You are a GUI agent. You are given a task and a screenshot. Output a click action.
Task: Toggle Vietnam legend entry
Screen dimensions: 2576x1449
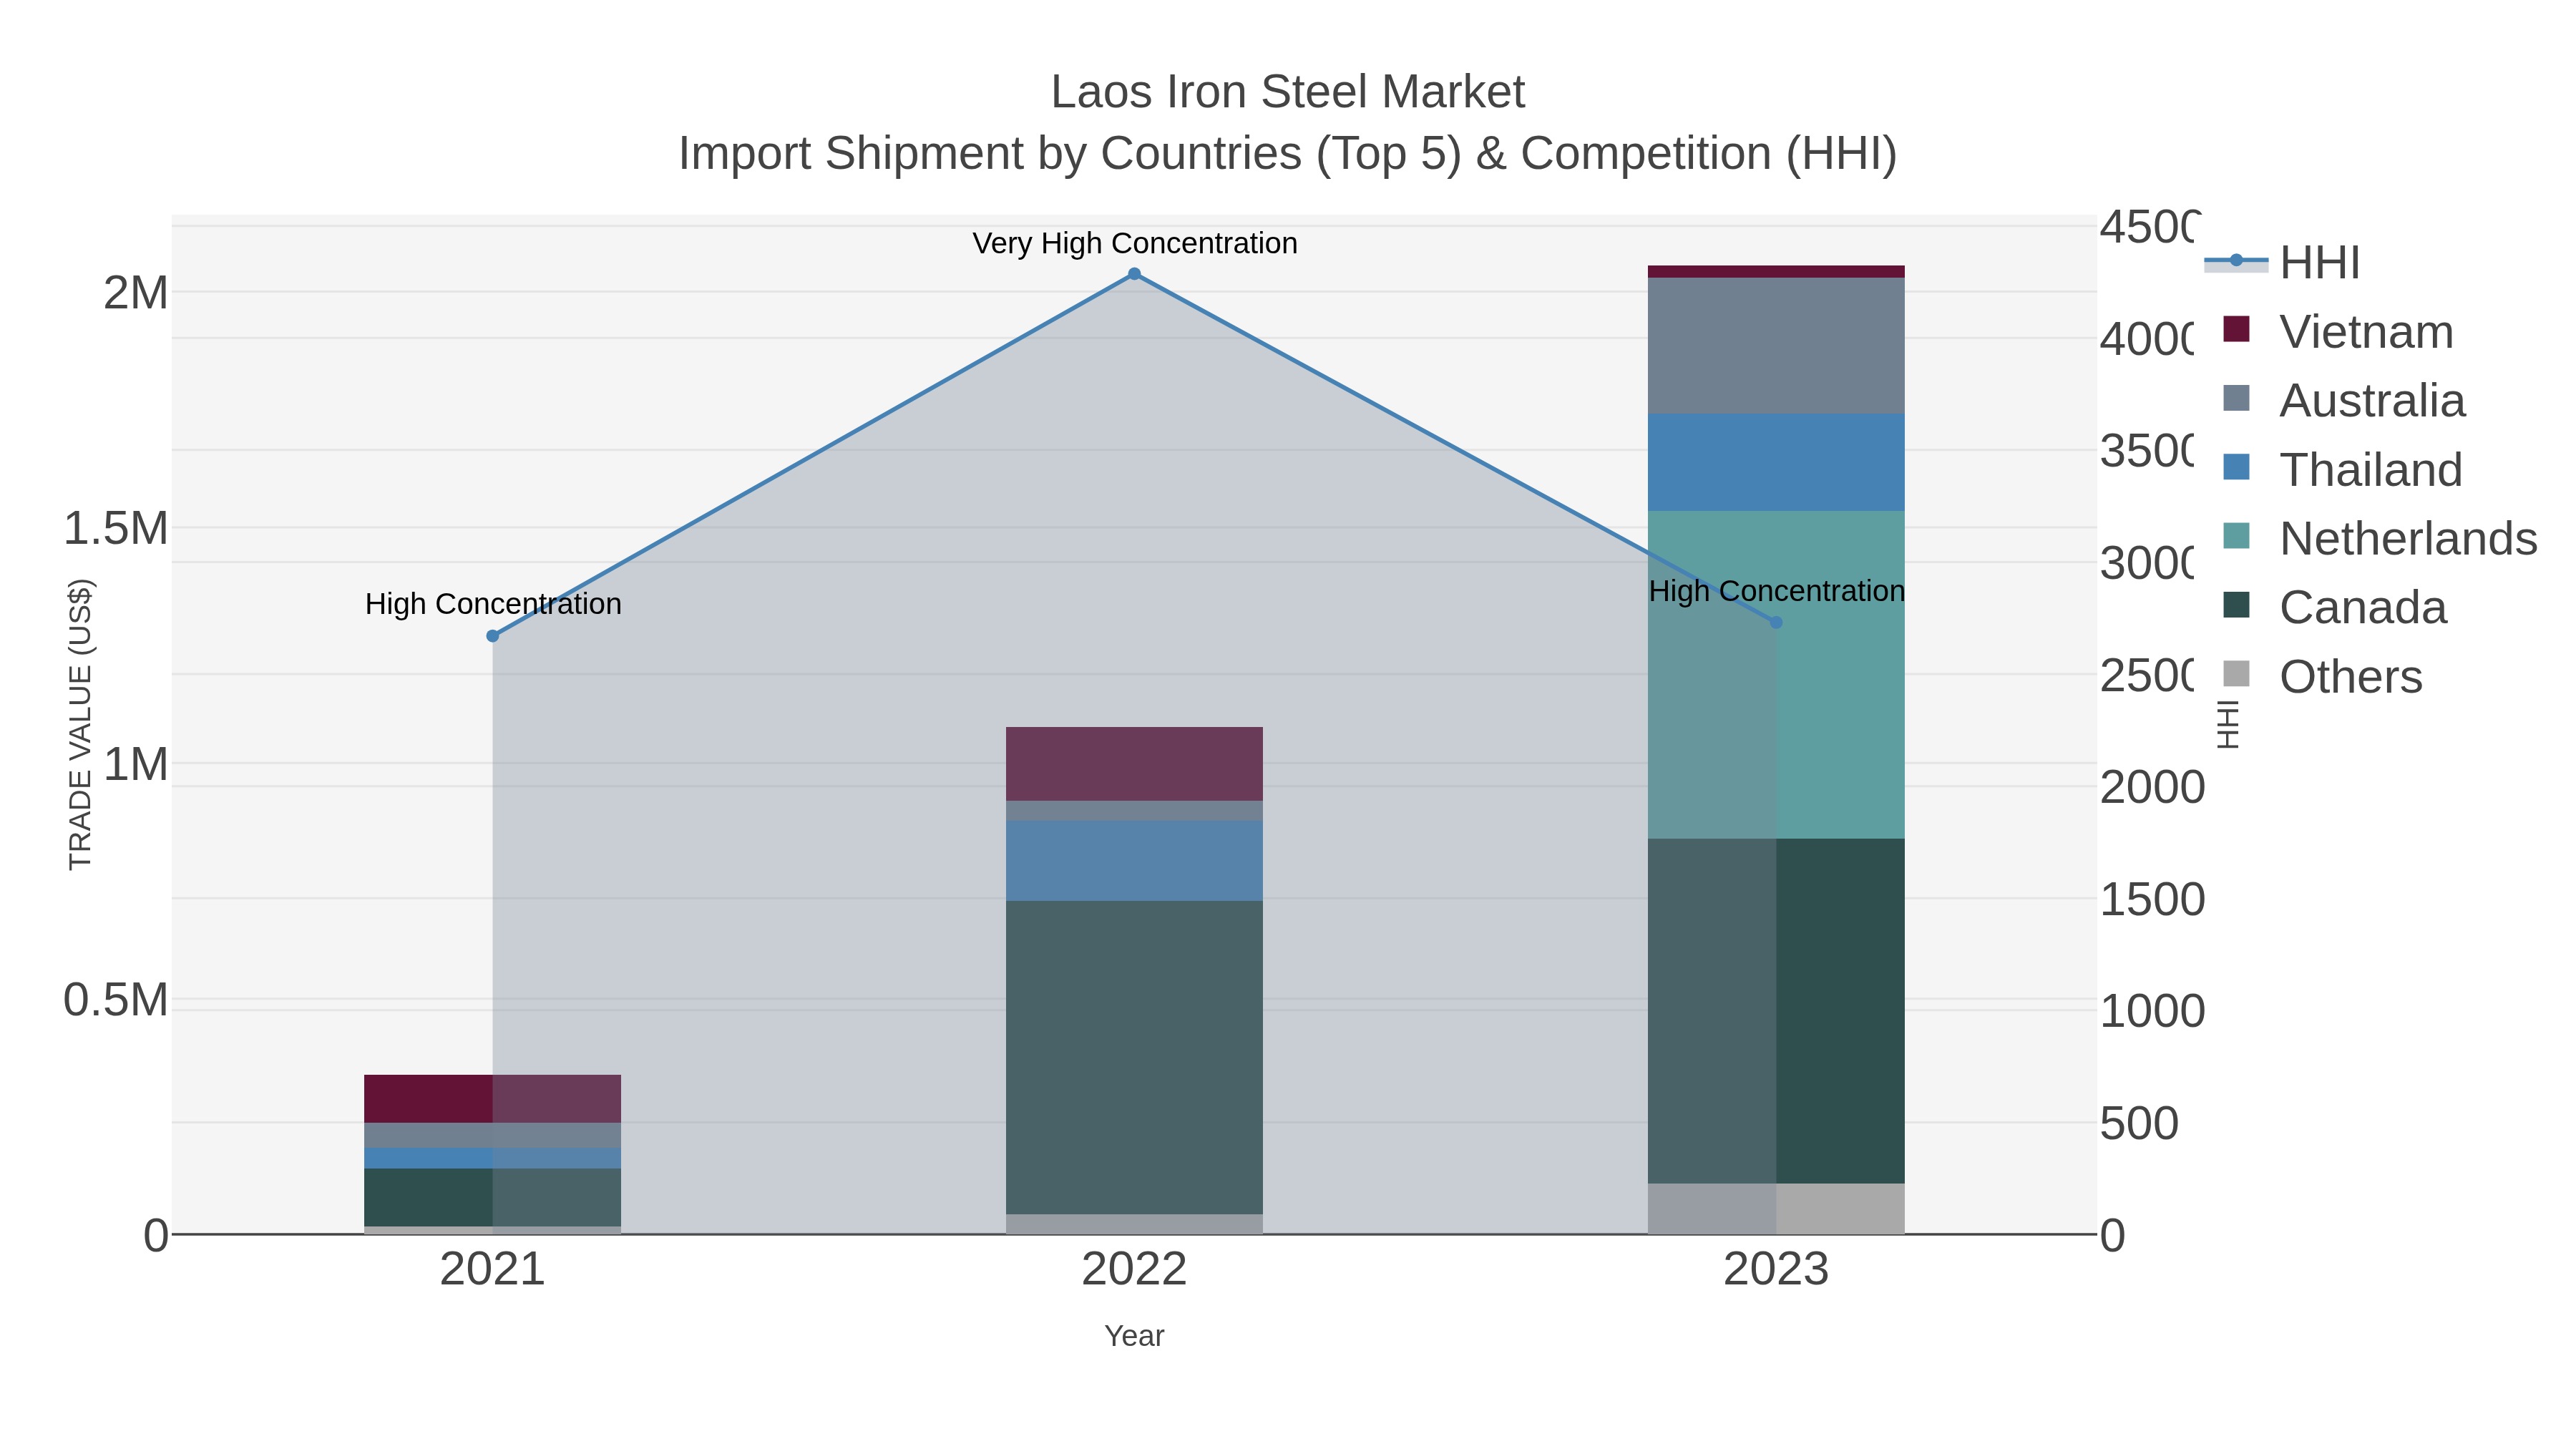(x=2338, y=332)
